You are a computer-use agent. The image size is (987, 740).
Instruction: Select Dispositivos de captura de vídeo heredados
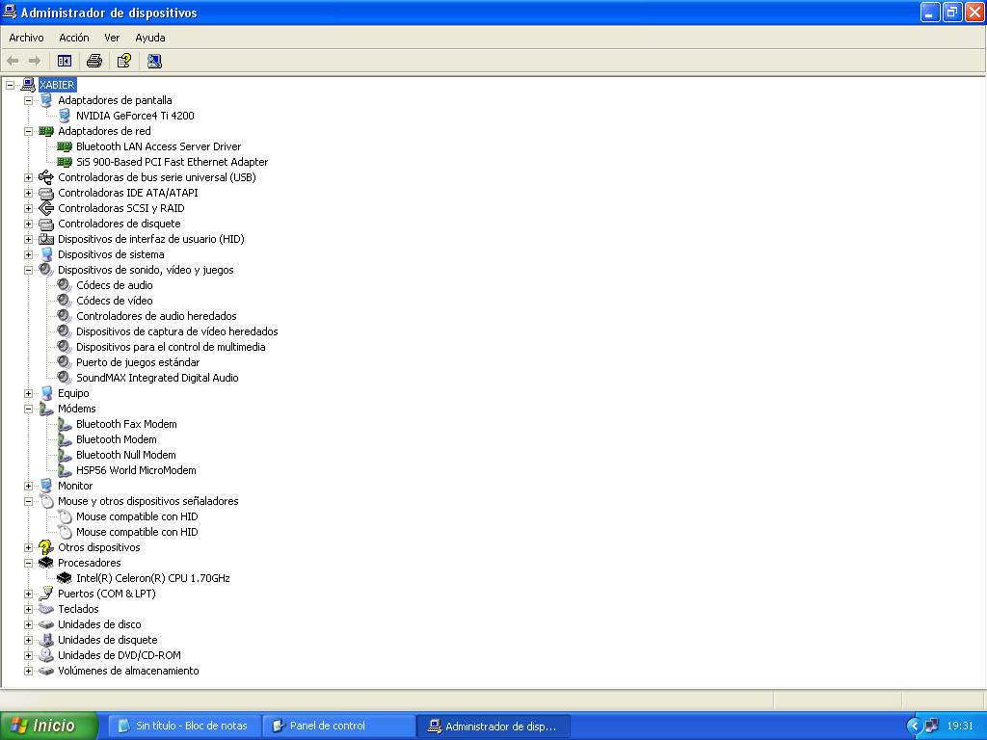click(177, 331)
